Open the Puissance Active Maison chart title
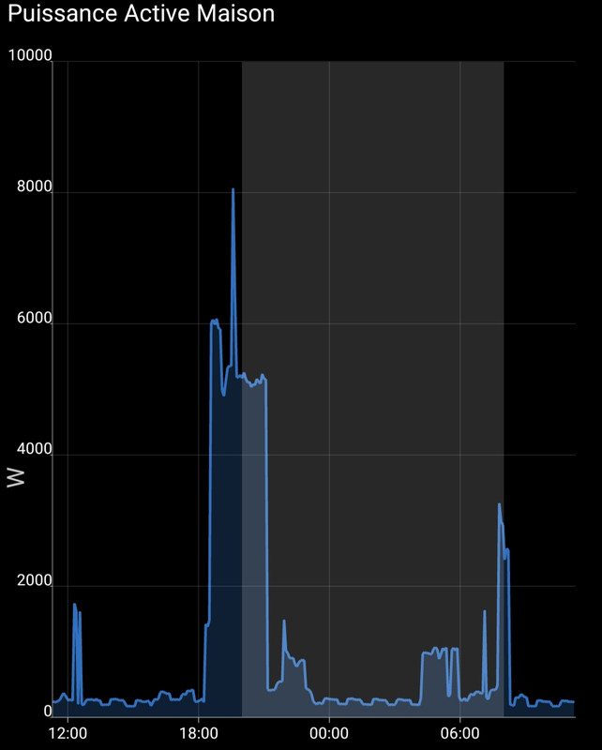The height and width of the screenshot is (750, 602). [142, 13]
